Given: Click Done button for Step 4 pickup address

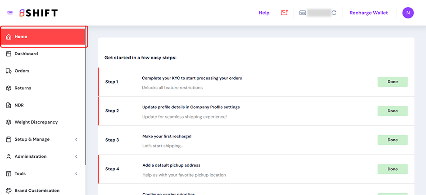Looking at the screenshot, I should pos(392,169).
